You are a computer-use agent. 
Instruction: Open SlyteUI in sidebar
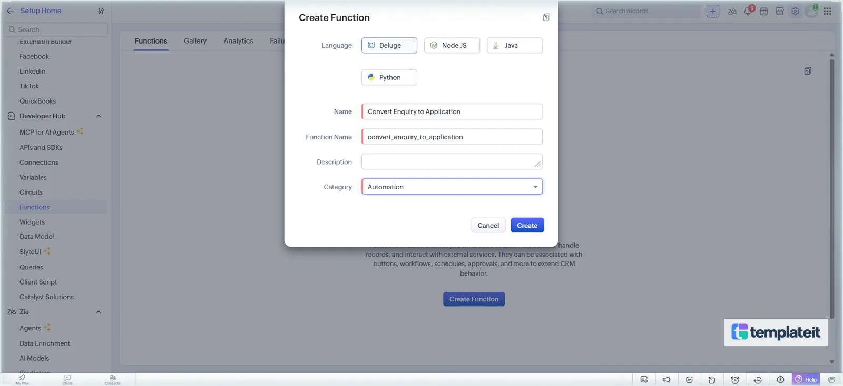click(30, 252)
